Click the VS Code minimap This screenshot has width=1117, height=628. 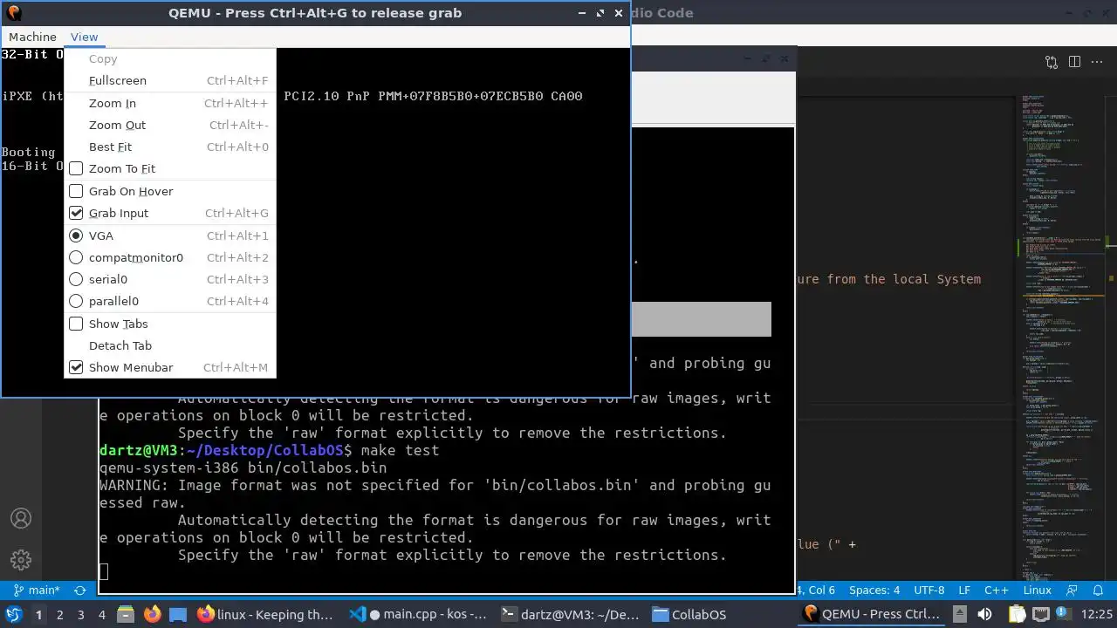coord(1065,340)
